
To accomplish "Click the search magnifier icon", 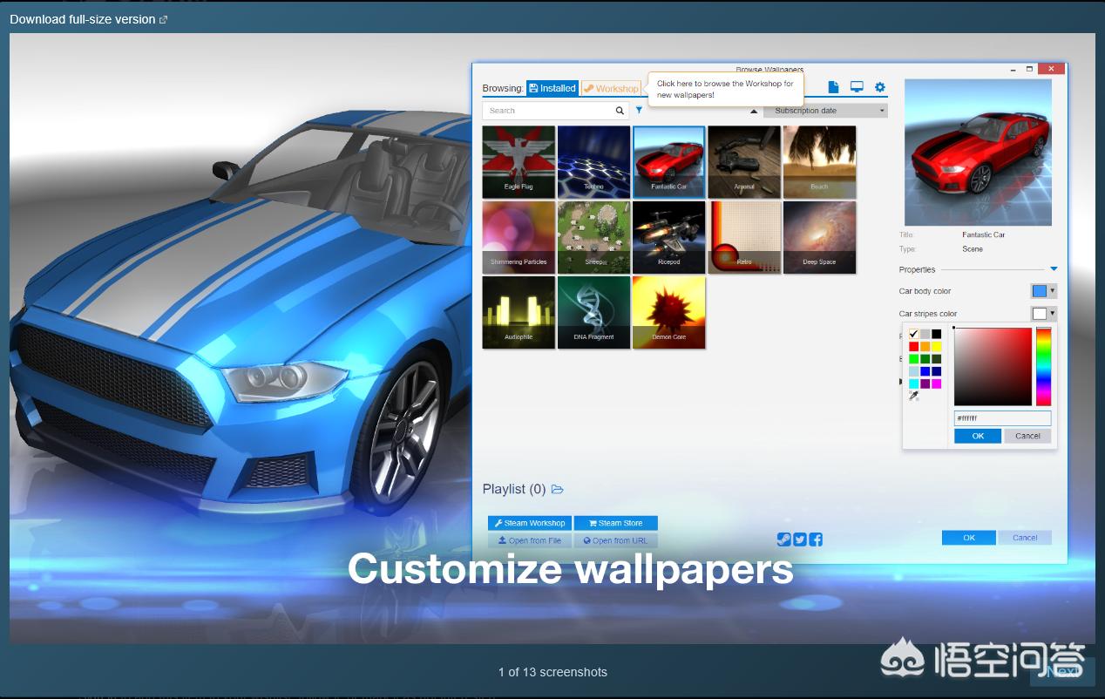I will 620,111.
